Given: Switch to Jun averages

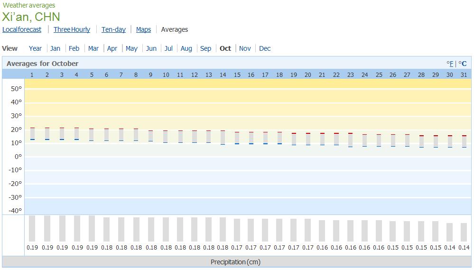Looking at the screenshot, I should (151, 48).
